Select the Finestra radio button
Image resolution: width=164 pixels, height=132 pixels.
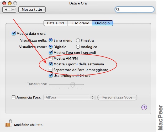78,40
